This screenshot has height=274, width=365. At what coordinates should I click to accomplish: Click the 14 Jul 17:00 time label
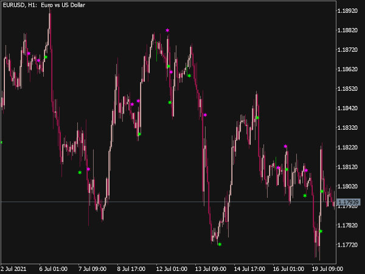249,269
